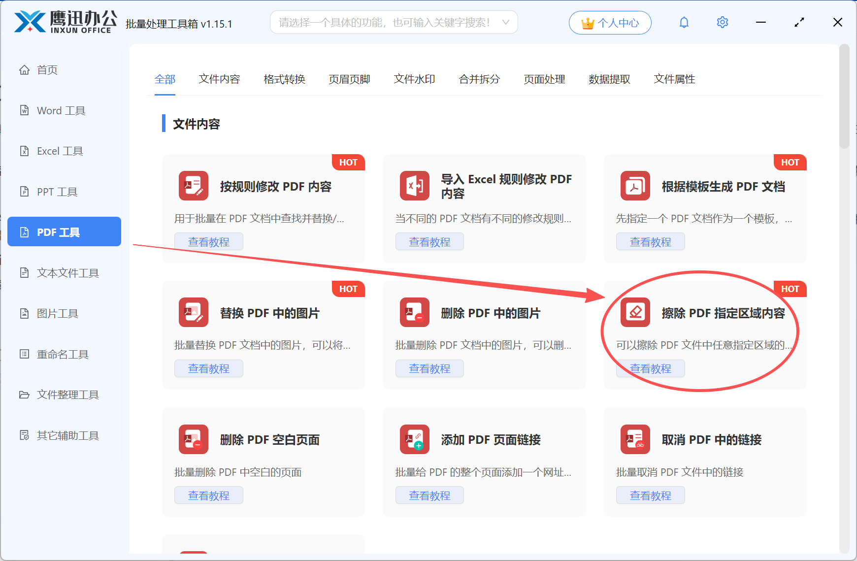857x561 pixels.
Task: Click the 根据模板生成 PDF 文档 icon
Action: 635,186
